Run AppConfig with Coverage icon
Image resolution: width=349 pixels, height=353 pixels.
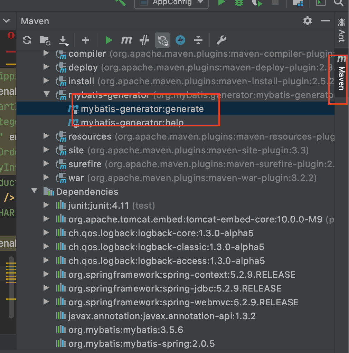click(x=257, y=3)
